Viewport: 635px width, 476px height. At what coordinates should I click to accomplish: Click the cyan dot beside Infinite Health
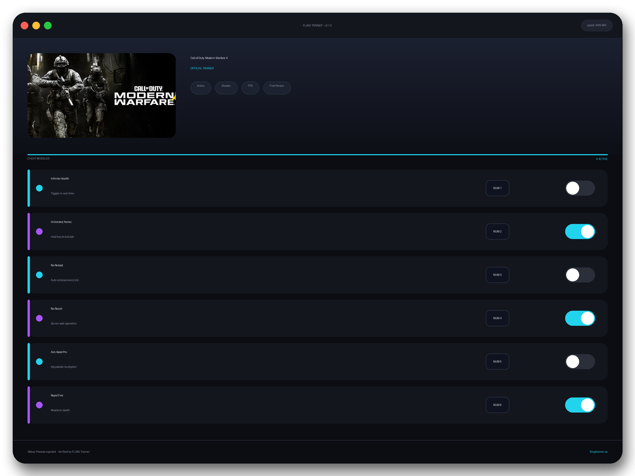39,188
